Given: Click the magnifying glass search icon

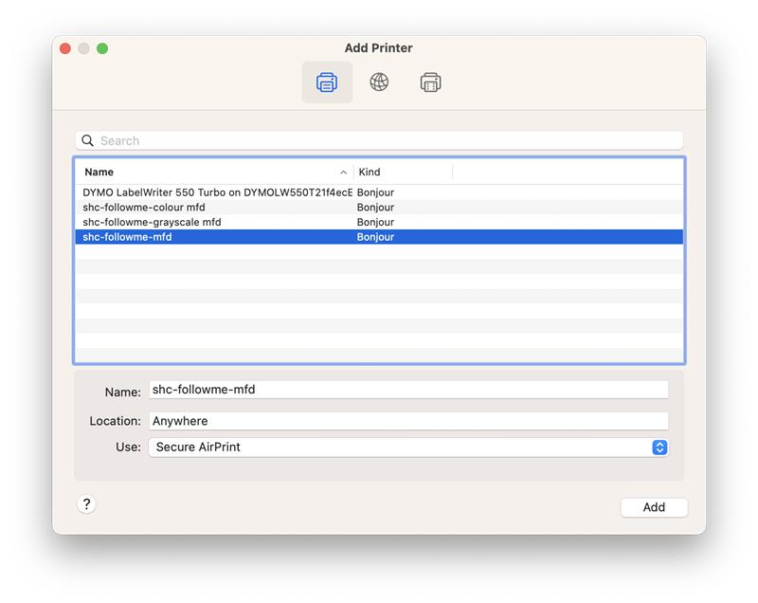Looking at the screenshot, I should click(x=88, y=140).
